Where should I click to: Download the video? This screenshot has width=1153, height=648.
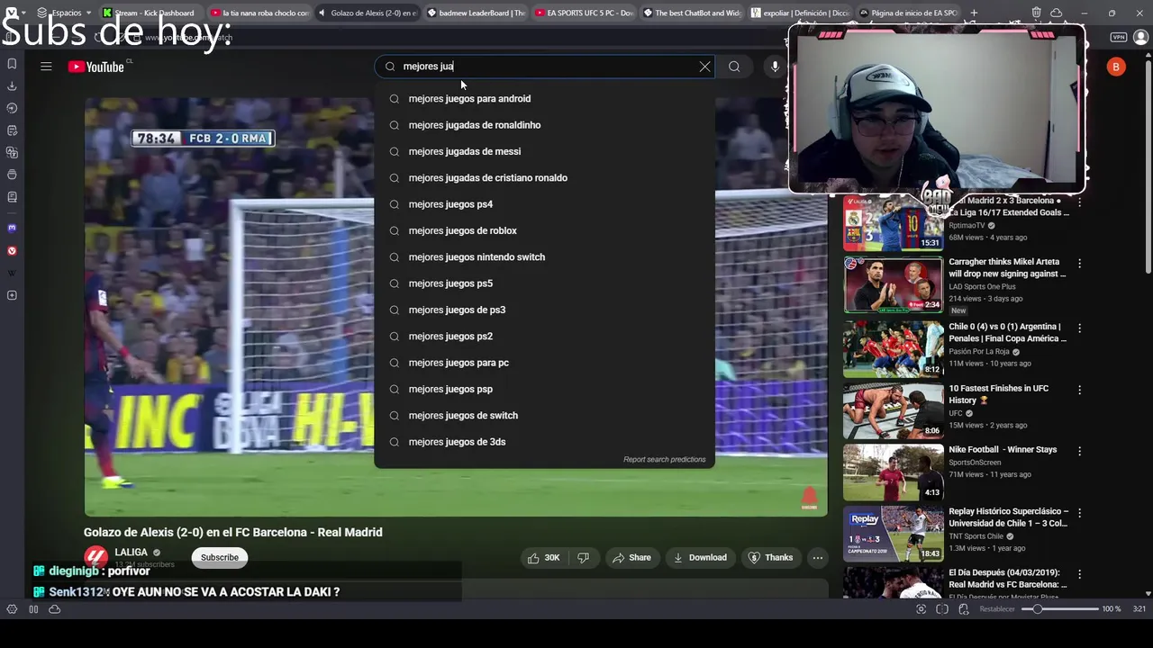pyautogui.click(x=700, y=558)
